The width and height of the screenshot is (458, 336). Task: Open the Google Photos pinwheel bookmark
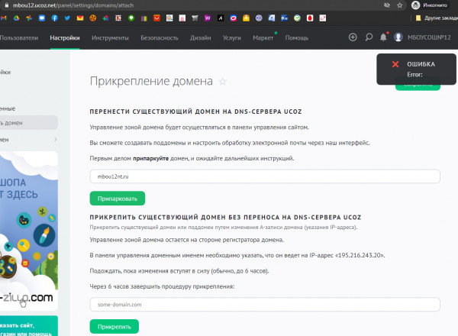29,18
